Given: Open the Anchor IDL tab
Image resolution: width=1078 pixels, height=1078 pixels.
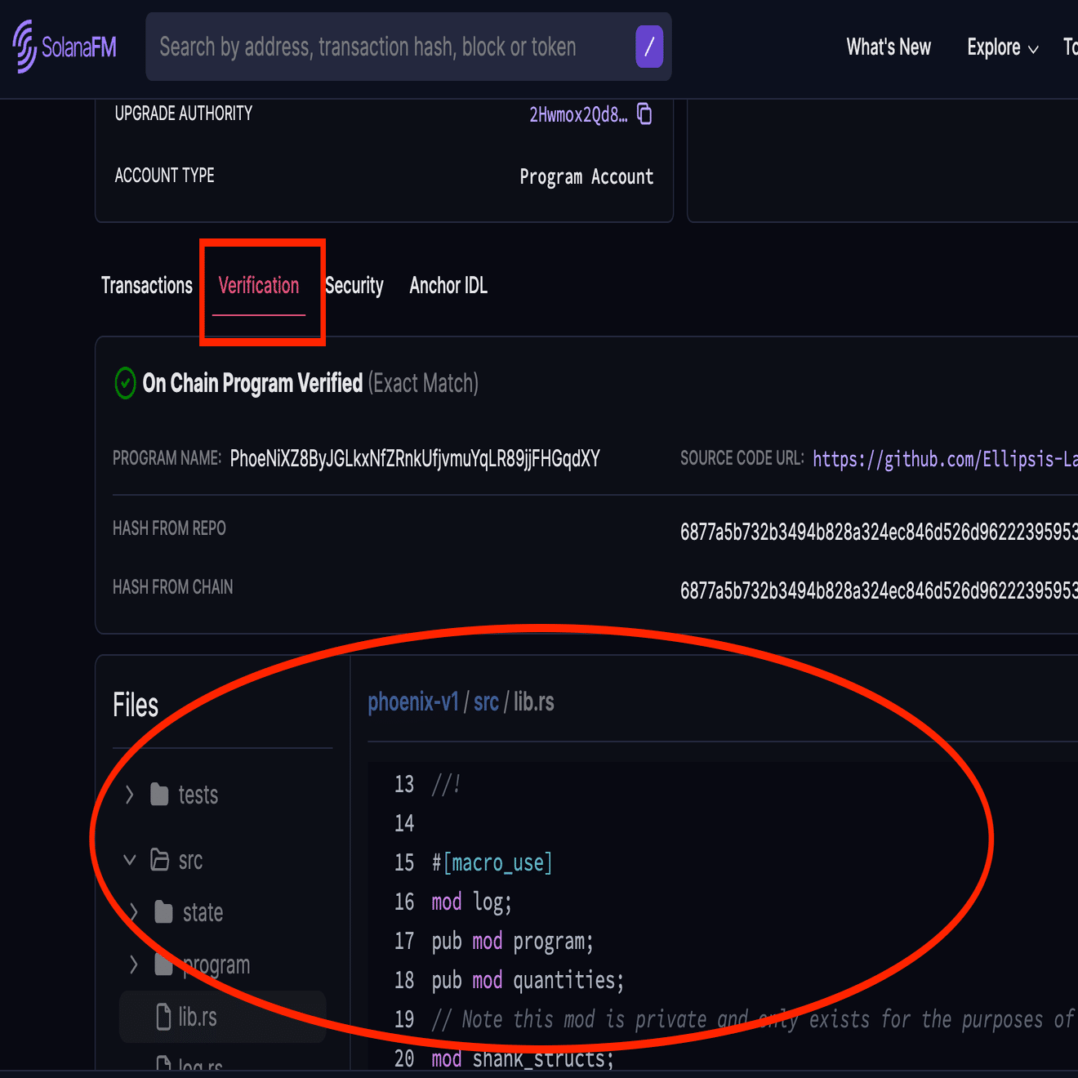Looking at the screenshot, I should pyautogui.click(x=448, y=286).
